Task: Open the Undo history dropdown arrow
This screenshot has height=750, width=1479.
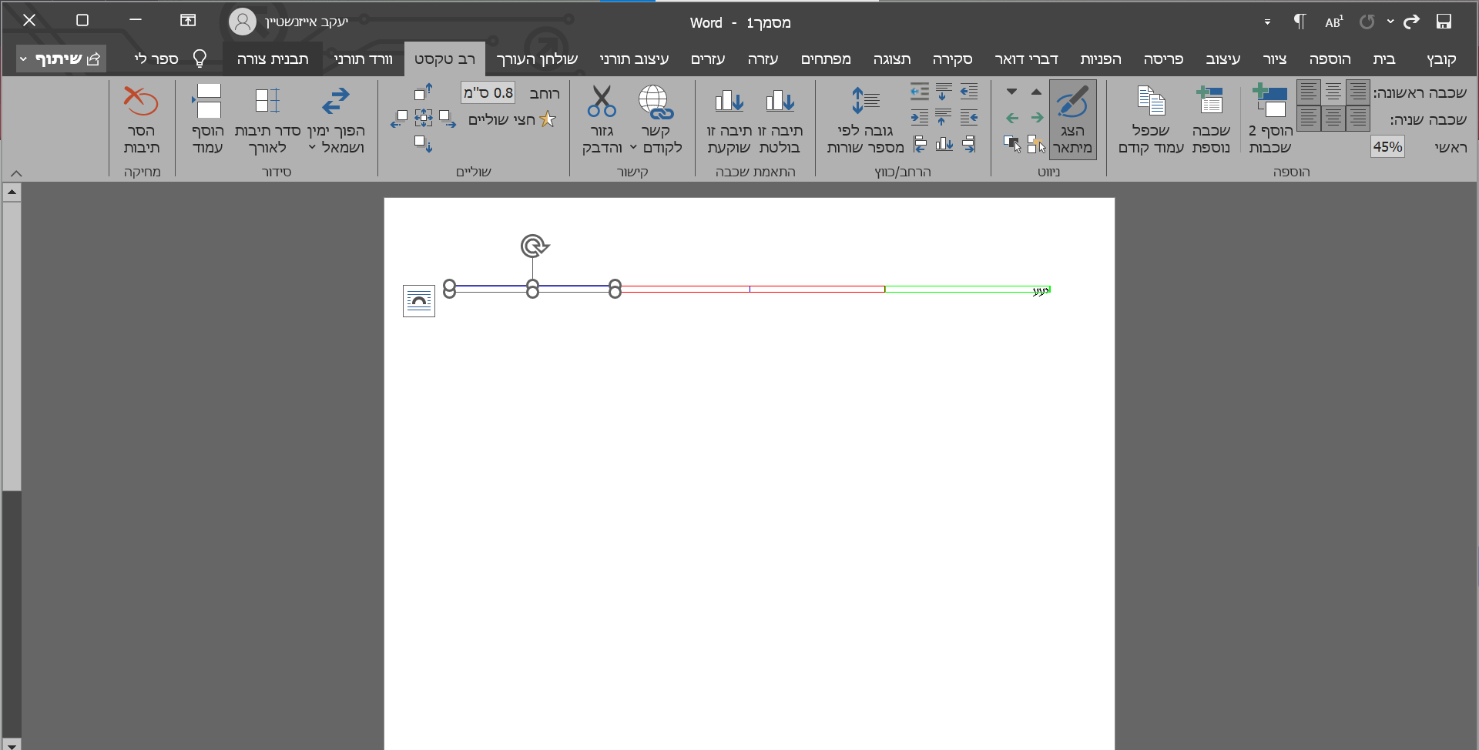Action: point(1390,22)
